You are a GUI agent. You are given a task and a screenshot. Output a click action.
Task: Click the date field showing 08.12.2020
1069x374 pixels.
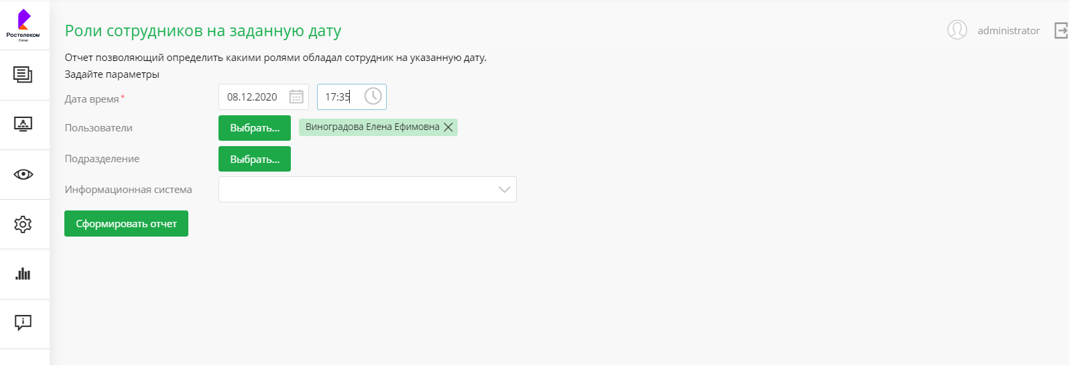[x=253, y=97]
